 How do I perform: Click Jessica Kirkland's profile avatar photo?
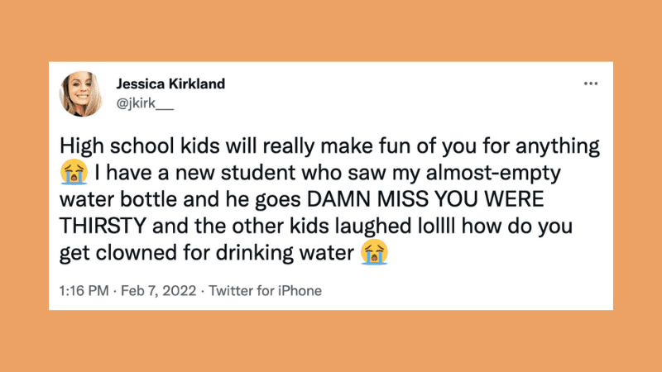click(81, 93)
